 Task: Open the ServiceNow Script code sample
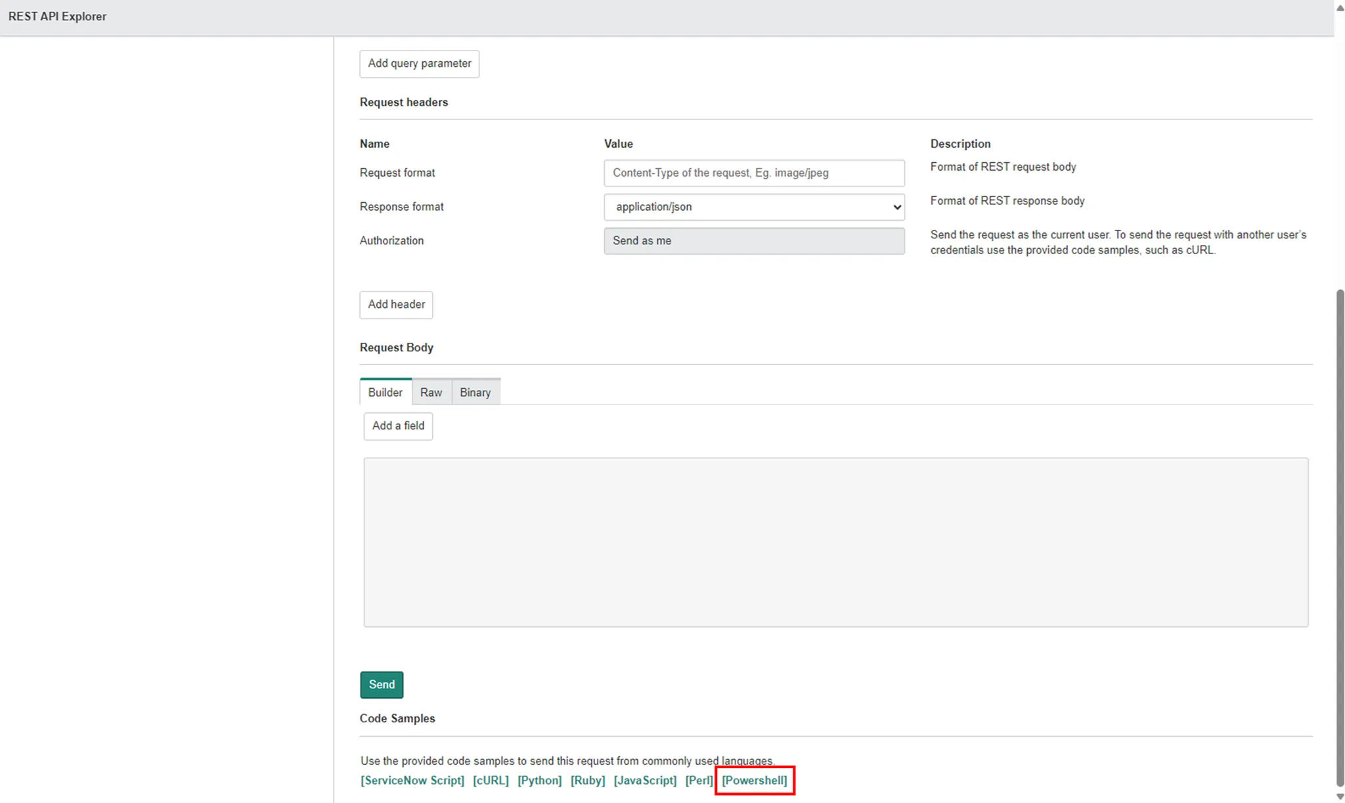click(x=412, y=780)
